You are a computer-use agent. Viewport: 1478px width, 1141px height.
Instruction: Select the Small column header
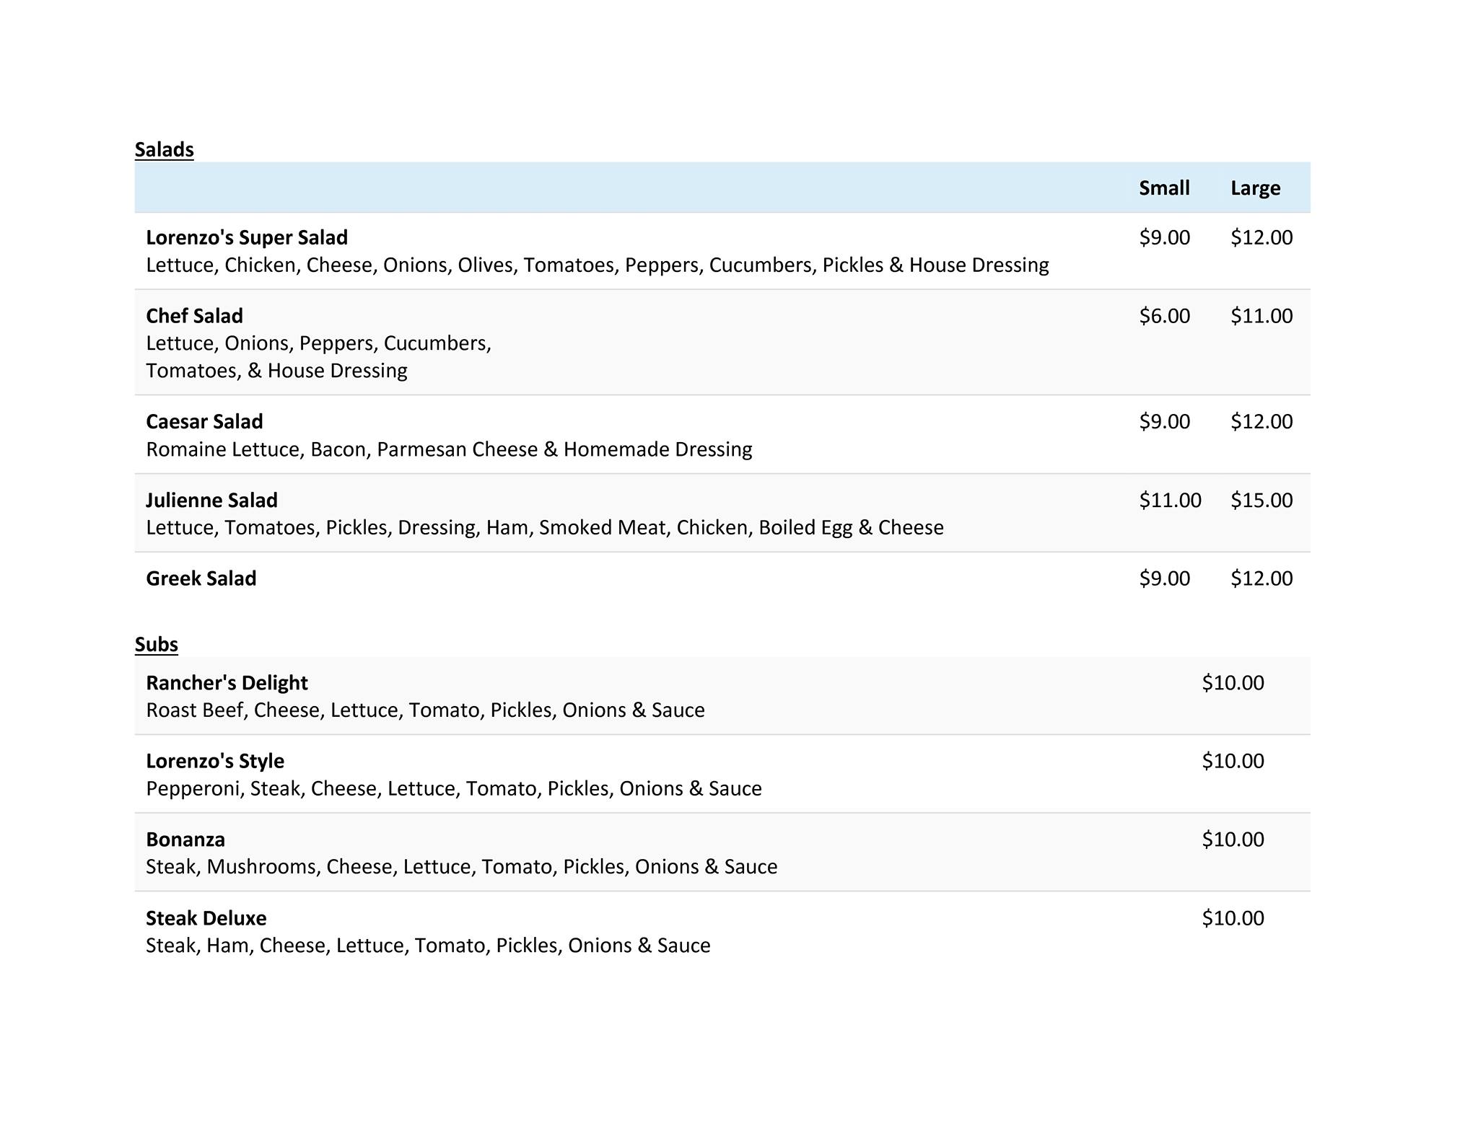coord(1164,188)
